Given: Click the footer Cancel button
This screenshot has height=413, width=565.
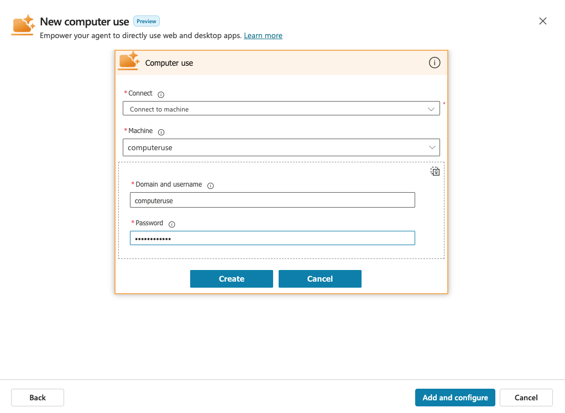Looking at the screenshot, I should click(x=526, y=398).
